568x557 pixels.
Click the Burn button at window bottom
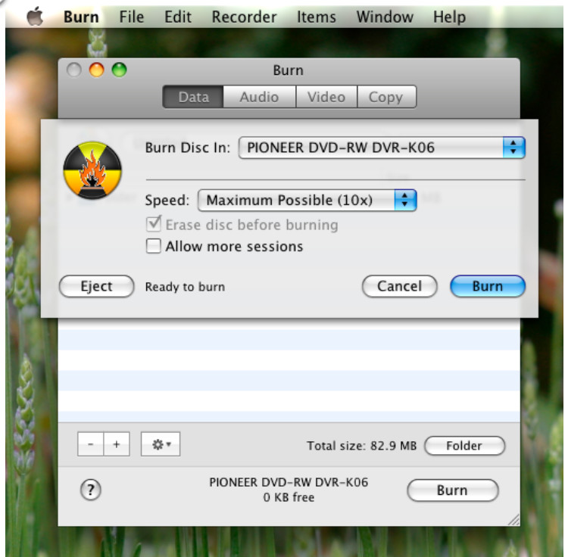453,490
